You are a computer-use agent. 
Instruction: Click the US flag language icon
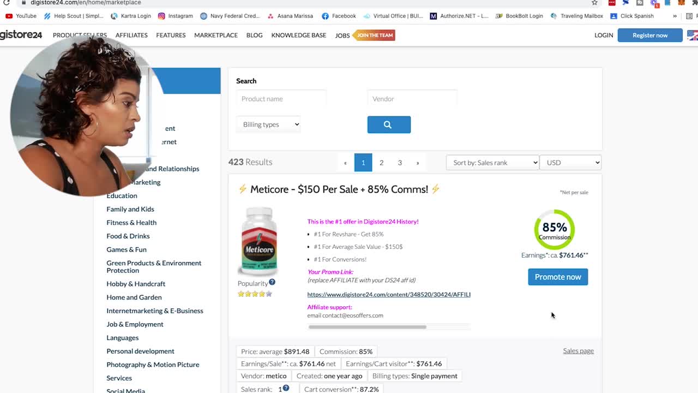(x=693, y=35)
